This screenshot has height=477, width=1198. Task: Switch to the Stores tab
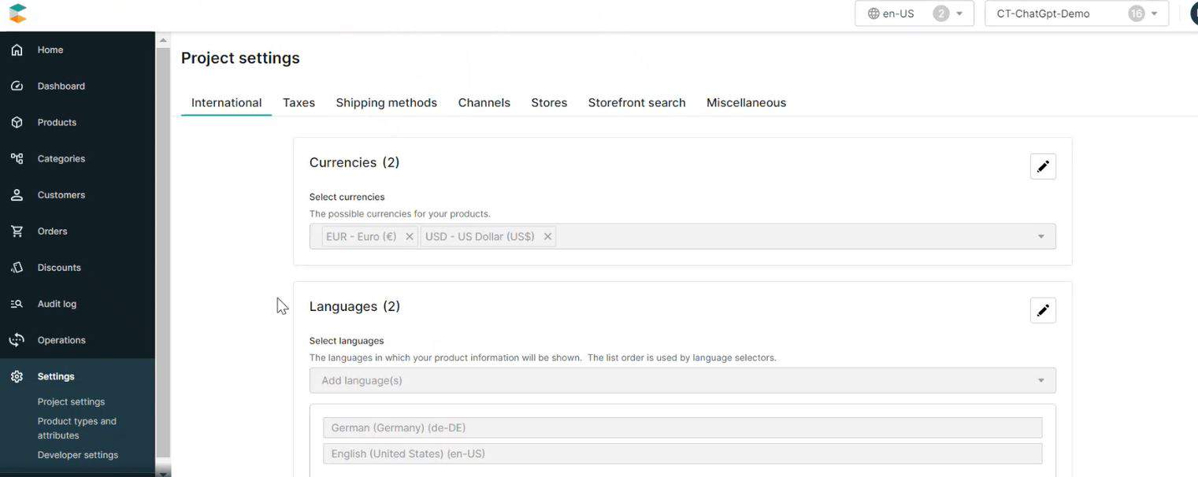(x=549, y=102)
